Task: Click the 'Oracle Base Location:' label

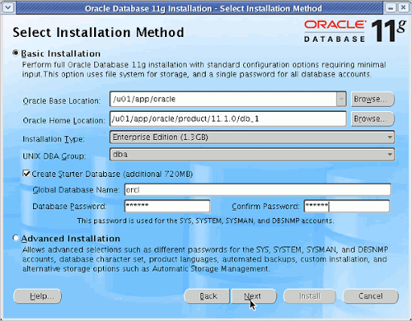Action: coord(62,101)
